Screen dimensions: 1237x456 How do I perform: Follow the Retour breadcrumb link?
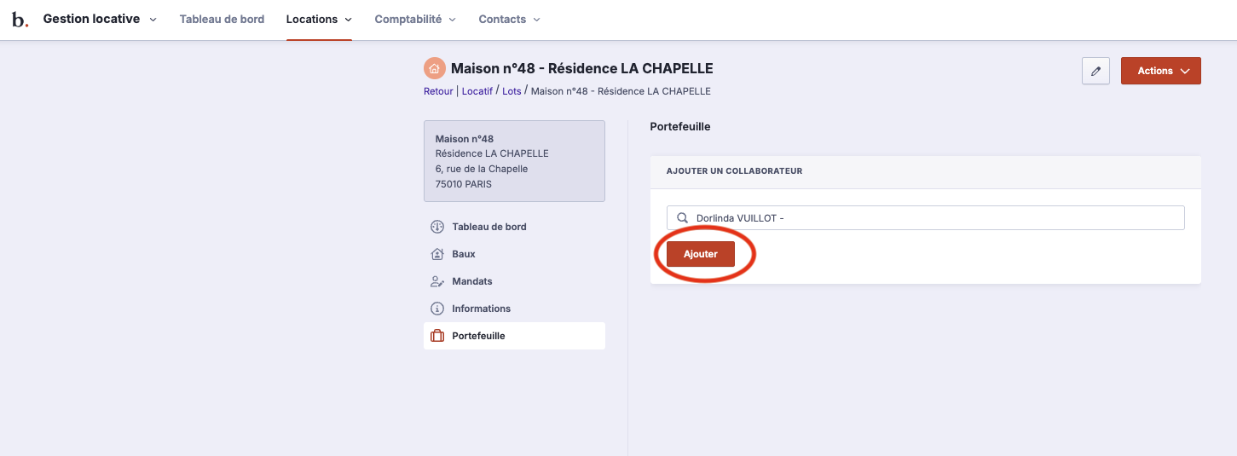tap(438, 91)
